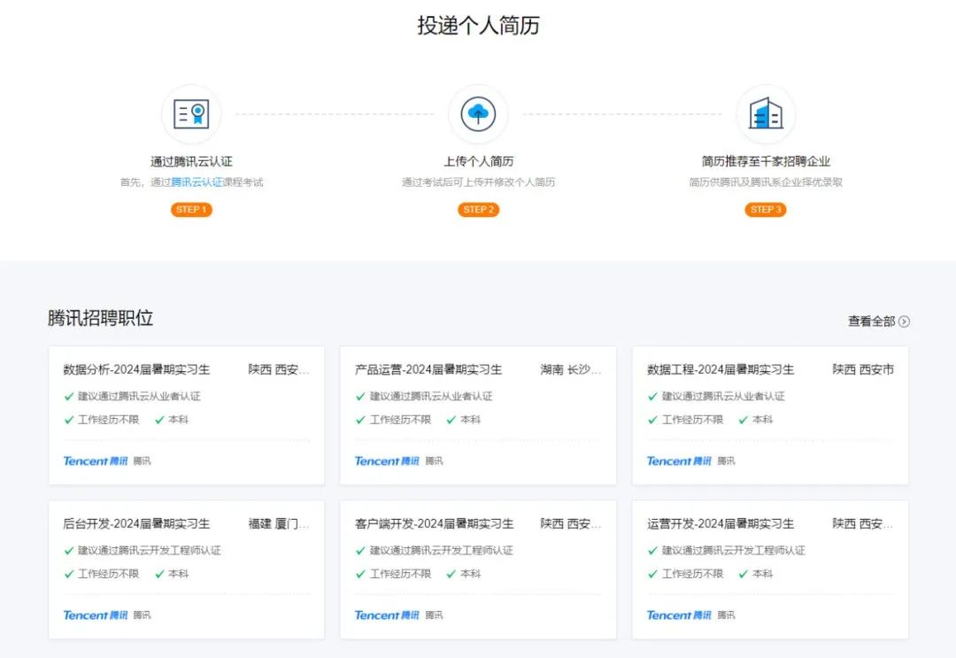Viewport: 956px width, 658px height.
Task: Click the arrow icon next to 查看全部
Action: [x=904, y=321]
